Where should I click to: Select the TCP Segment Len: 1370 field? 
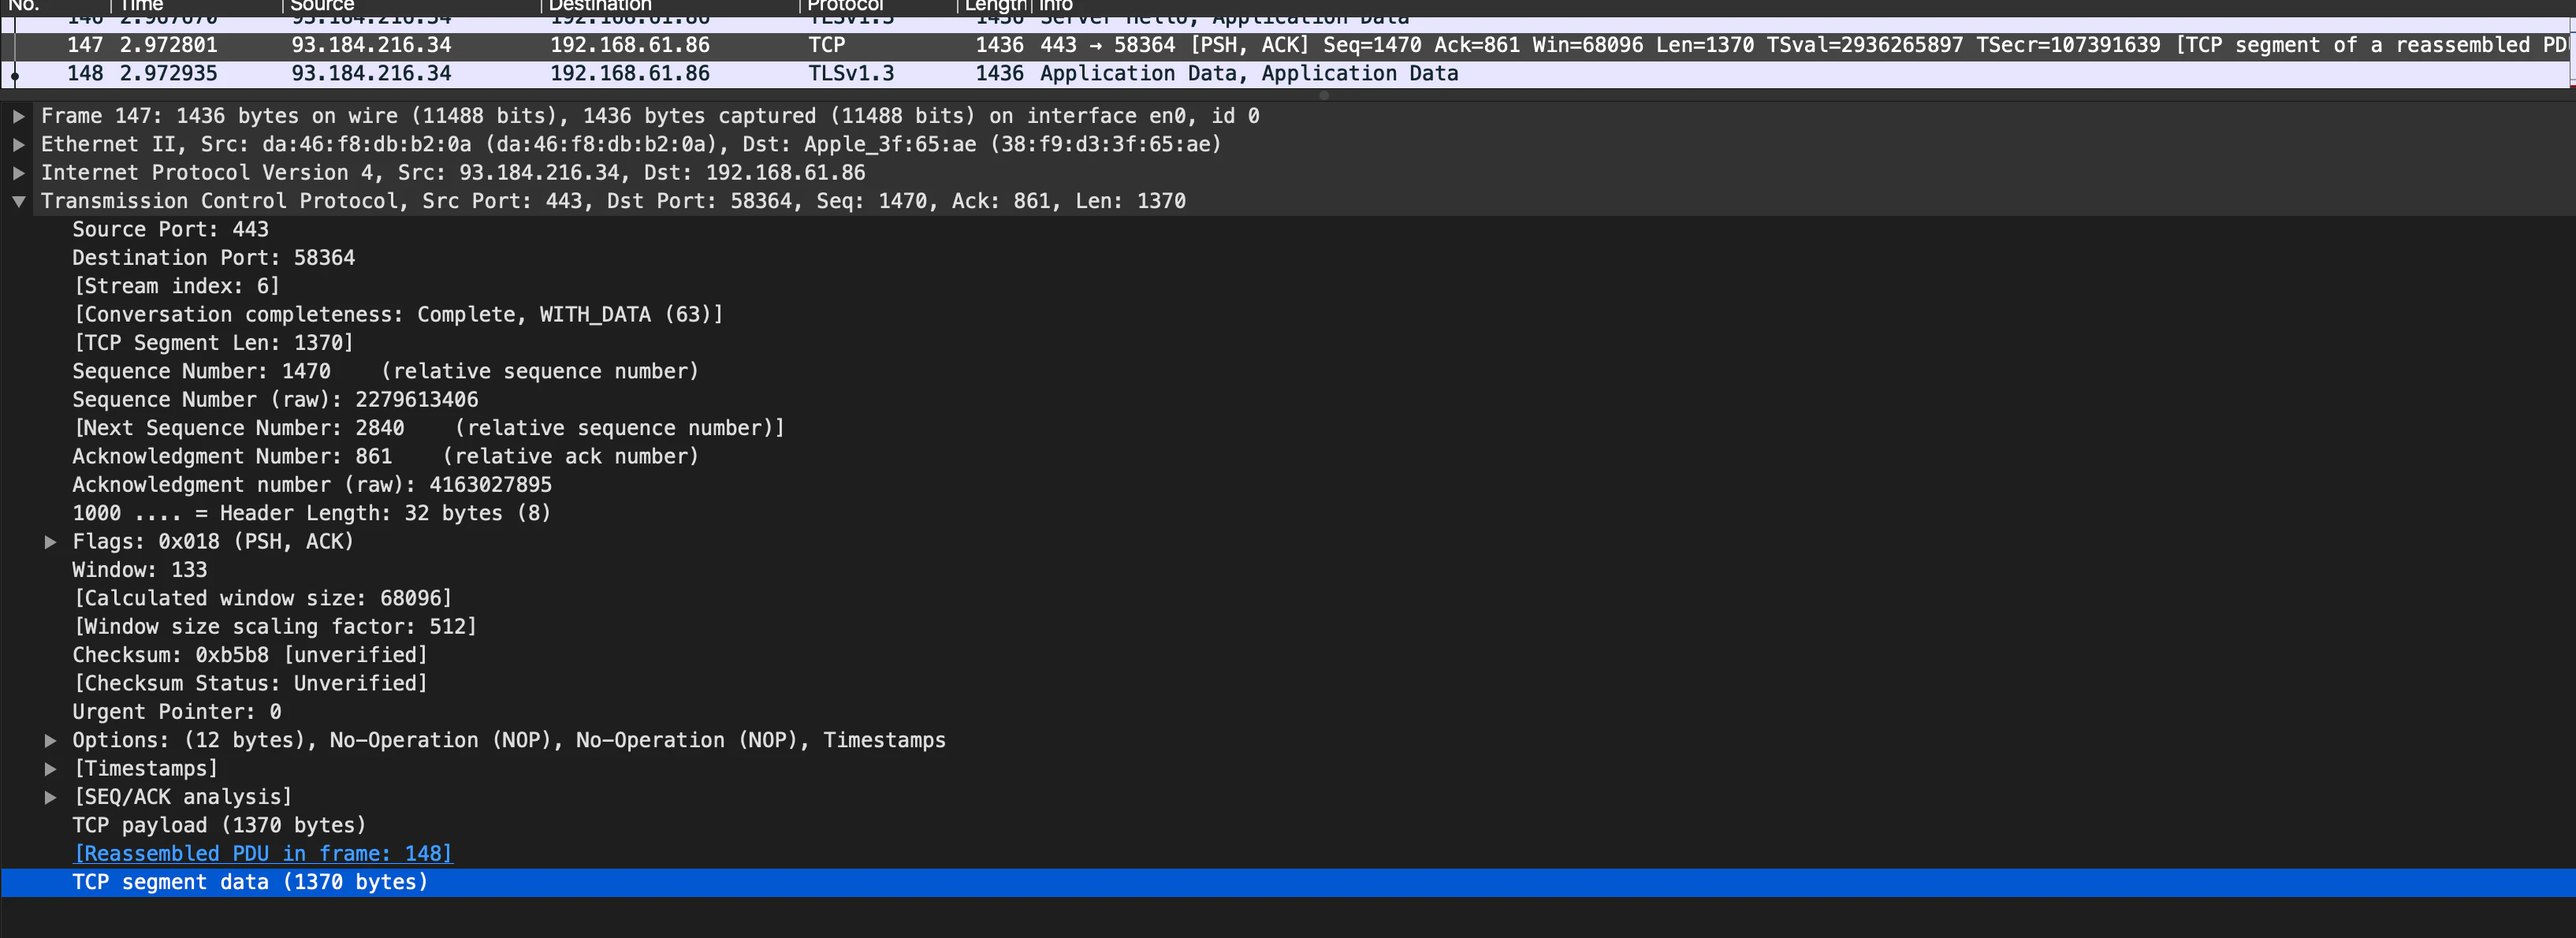pyautogui.click(x=213, y=343)
